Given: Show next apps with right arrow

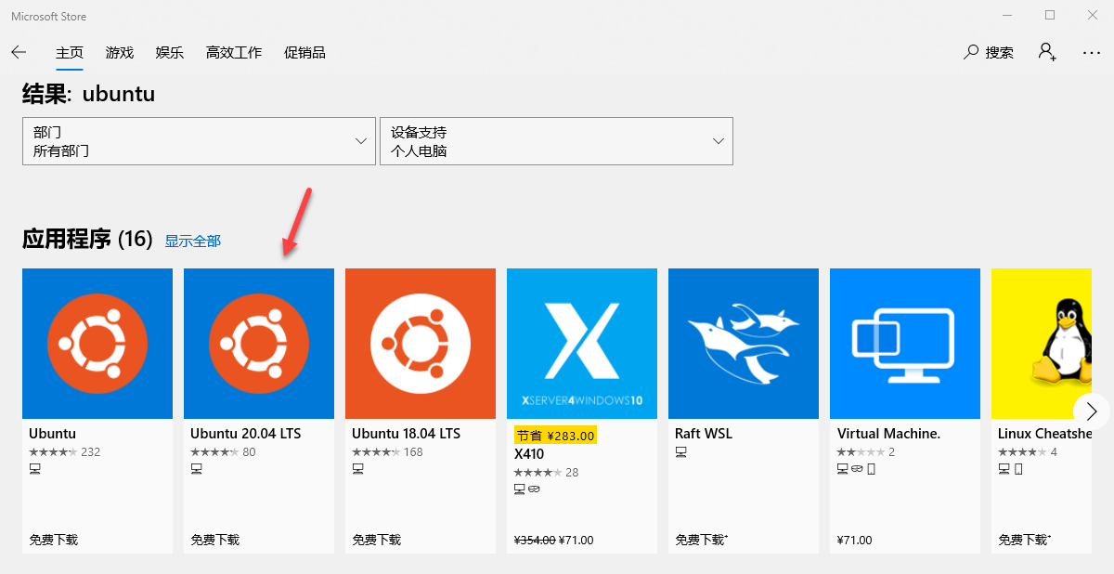Looking at the screenshot, I should [1092, 411].
